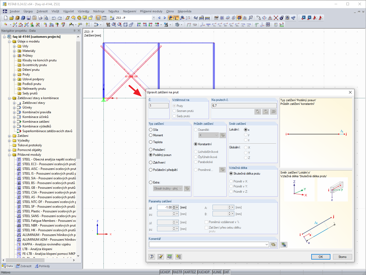Select the Teplota load type
The height and width of the screenshot is (275, 366).
[151, 142]
